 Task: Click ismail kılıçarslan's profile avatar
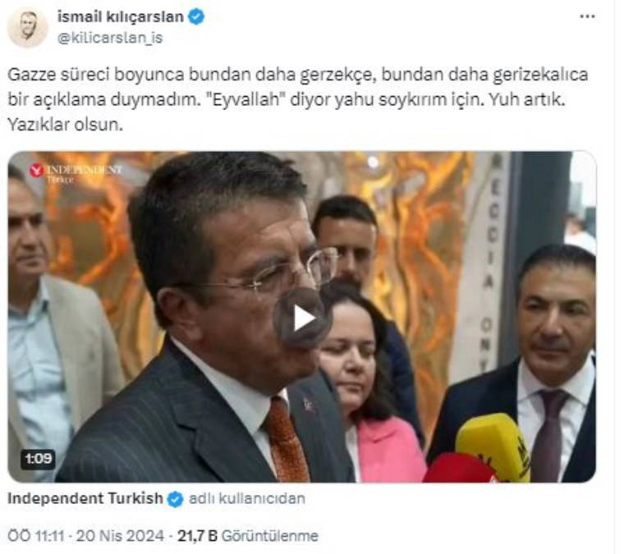27,27
